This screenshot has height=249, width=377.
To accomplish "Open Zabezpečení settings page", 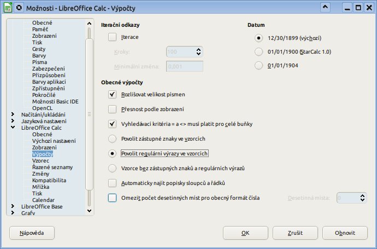I will tap(49, 68).
